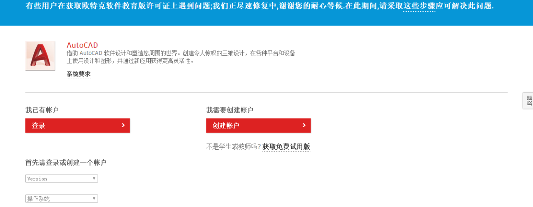Click the 不是学生或教师吗 question text

[233, 147]
